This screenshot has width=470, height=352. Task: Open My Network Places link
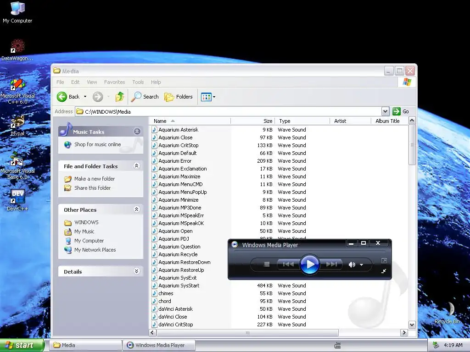pyautogui.click(x=95, y=250)
